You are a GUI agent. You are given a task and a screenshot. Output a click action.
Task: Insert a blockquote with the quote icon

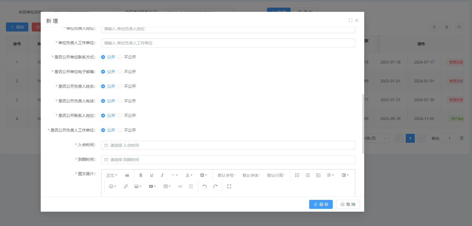127,175
